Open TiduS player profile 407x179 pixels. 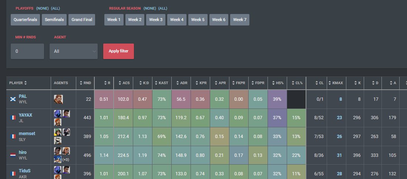25,171
